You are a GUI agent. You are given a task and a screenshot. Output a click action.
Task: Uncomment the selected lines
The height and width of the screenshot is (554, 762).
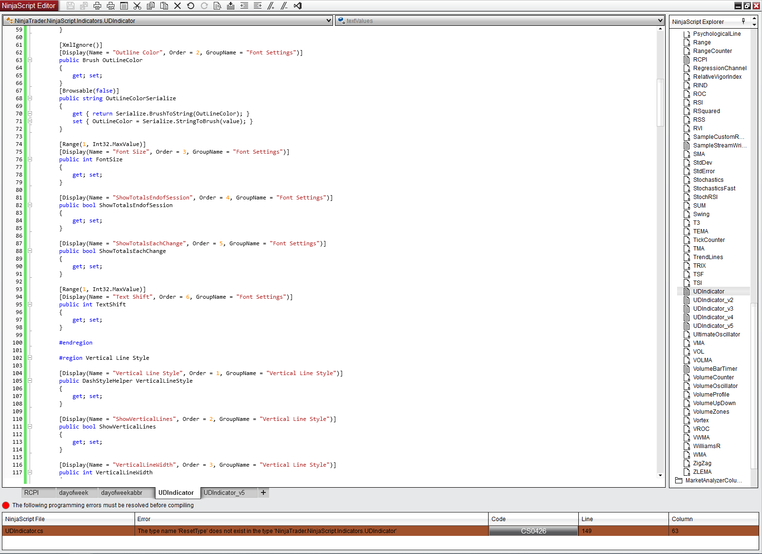pos(284,6)
